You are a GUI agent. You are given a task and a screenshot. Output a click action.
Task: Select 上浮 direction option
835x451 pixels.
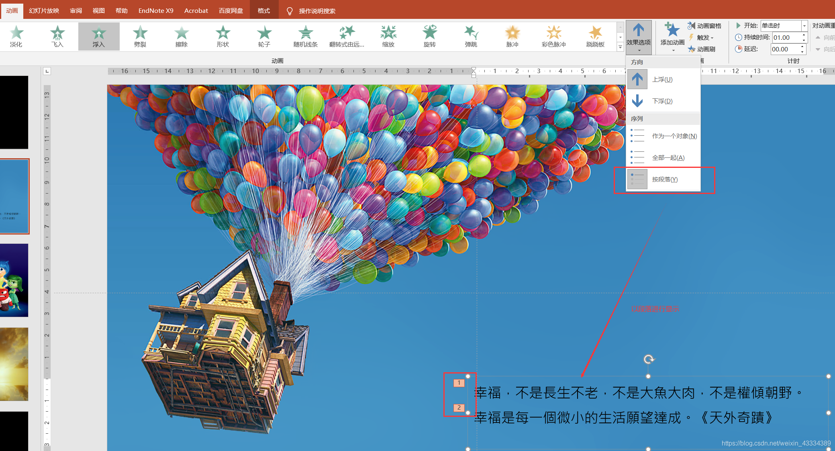coord(663,80)
